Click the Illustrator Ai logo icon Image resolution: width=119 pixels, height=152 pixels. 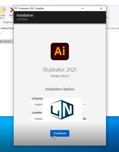60,52
